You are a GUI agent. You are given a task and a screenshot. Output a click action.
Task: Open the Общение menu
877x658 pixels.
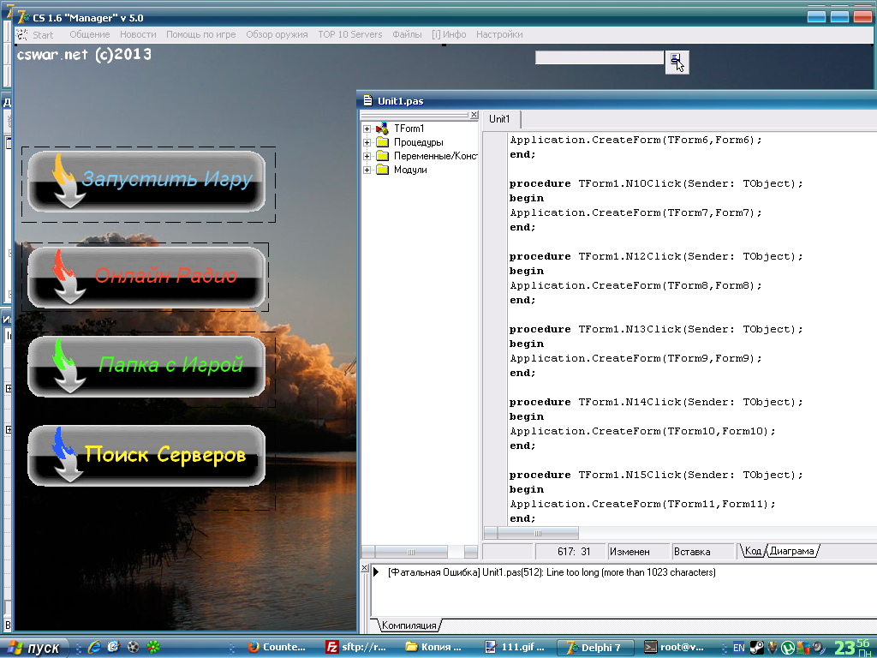click(x=89, y=34)
